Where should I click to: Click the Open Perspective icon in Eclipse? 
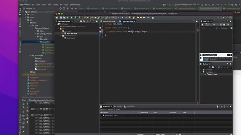click(x=224, y=18)
